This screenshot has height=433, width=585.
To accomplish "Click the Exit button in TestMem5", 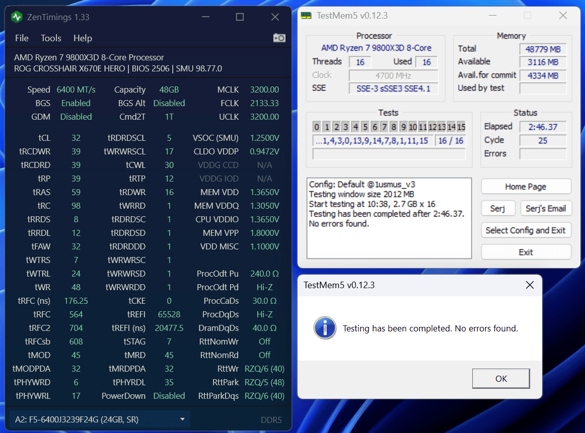I will coord(526,252).
